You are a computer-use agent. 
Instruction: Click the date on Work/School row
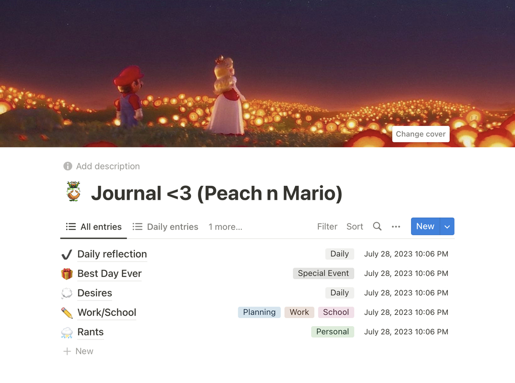click(406, 312)
